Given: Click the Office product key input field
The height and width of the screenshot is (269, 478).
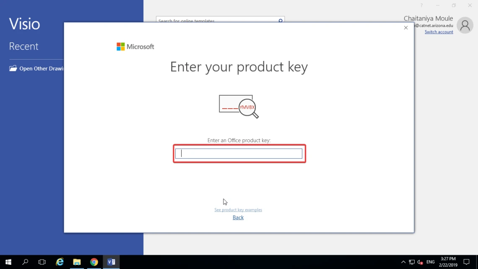Looking at the screenshot, I should tap(239, 154).
